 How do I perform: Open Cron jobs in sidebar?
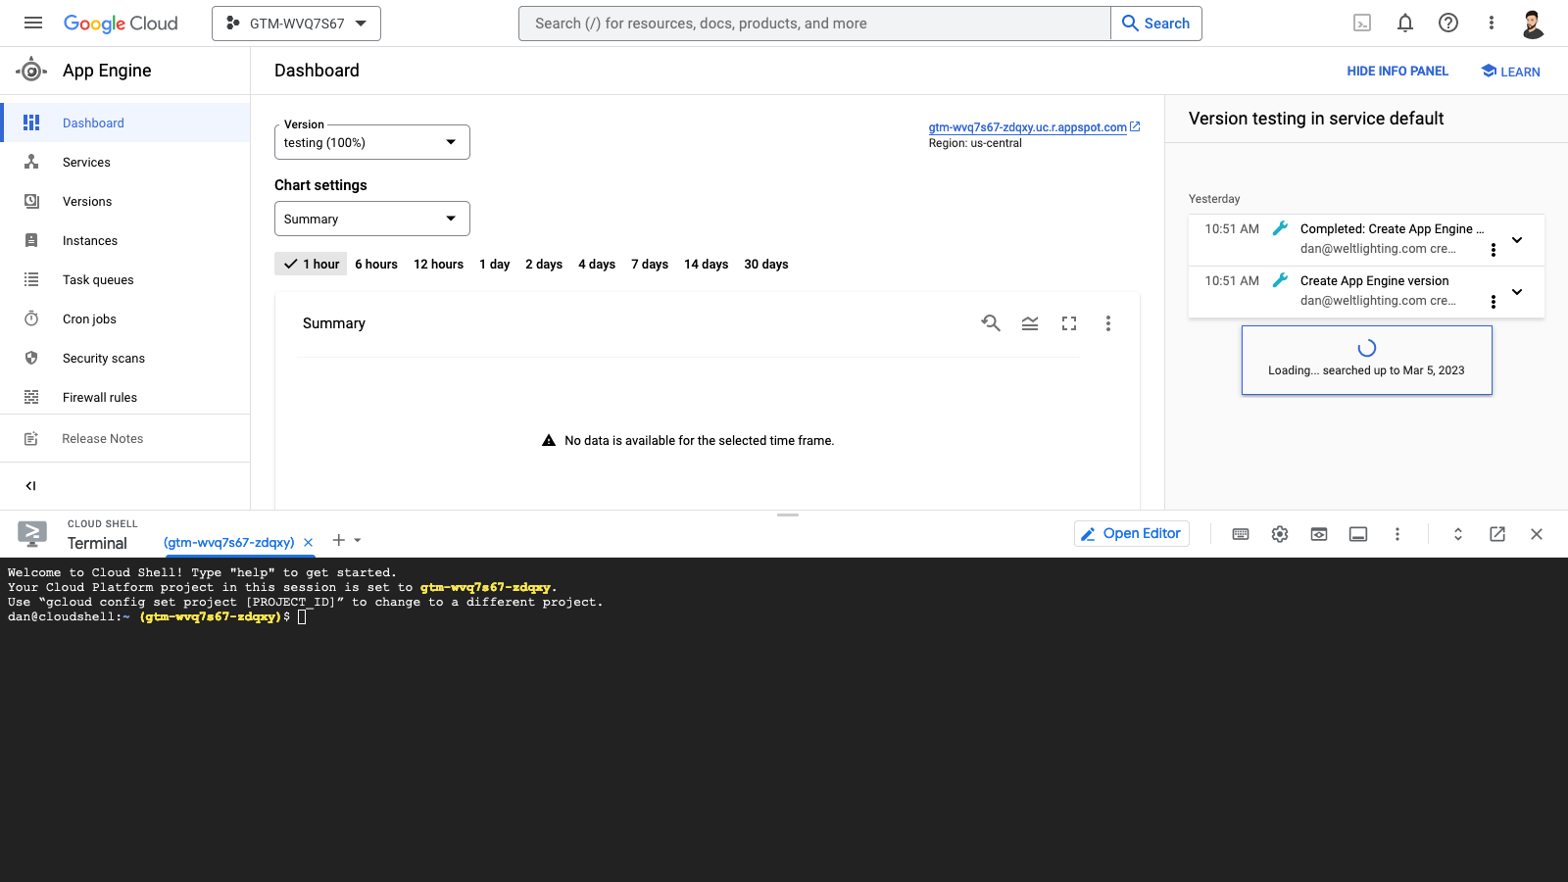click(125, 318)
